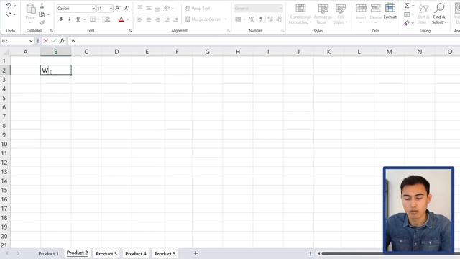This screenshot has height=259, width=460.
Task: Go to Product 5 sheet tab
Action: 165,254
